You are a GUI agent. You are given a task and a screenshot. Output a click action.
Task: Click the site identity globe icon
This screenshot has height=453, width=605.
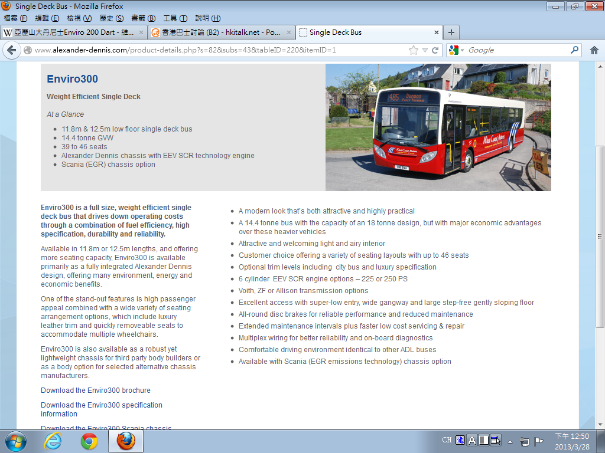[27, 50]
